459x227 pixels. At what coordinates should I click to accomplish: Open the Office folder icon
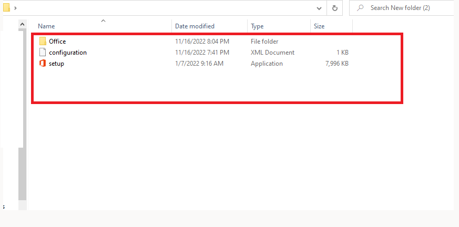tap(43, 41)
